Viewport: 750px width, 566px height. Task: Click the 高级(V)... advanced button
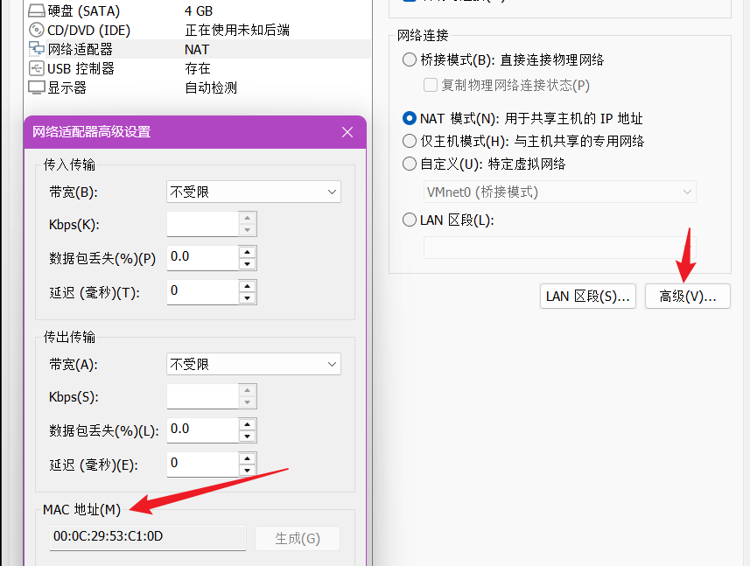point(687,297)
